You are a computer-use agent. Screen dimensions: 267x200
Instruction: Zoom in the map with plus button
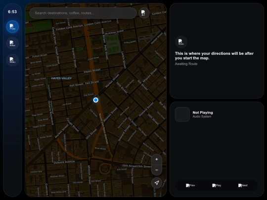tap(156, 160)
